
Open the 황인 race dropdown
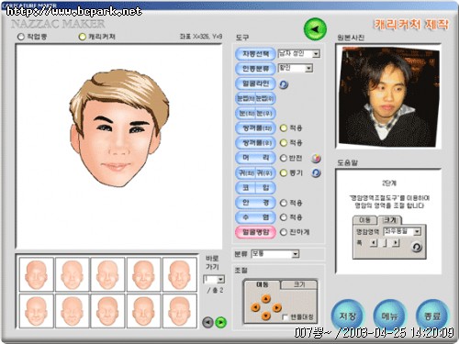click(x=296, y=68)
